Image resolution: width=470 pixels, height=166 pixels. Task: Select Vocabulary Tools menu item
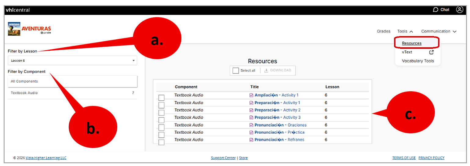point(418,61)
